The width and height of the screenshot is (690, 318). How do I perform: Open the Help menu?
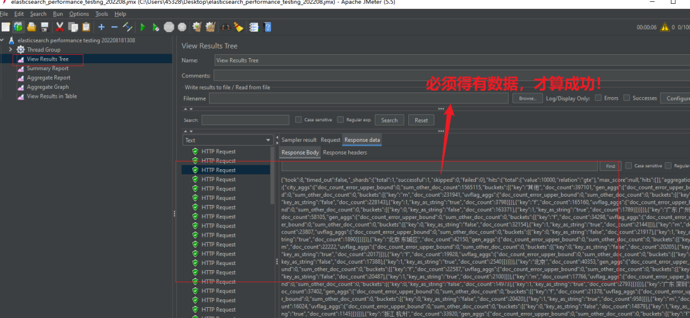coord(120,14)
